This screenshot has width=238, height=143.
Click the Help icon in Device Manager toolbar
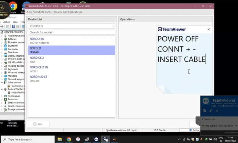point(13,27)
